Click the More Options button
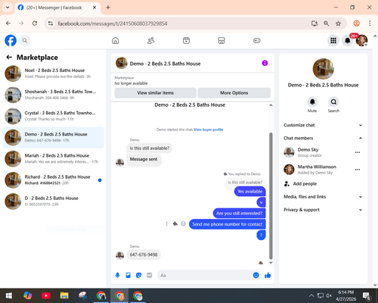Screen dimensions: 378x303 (234, 92)
